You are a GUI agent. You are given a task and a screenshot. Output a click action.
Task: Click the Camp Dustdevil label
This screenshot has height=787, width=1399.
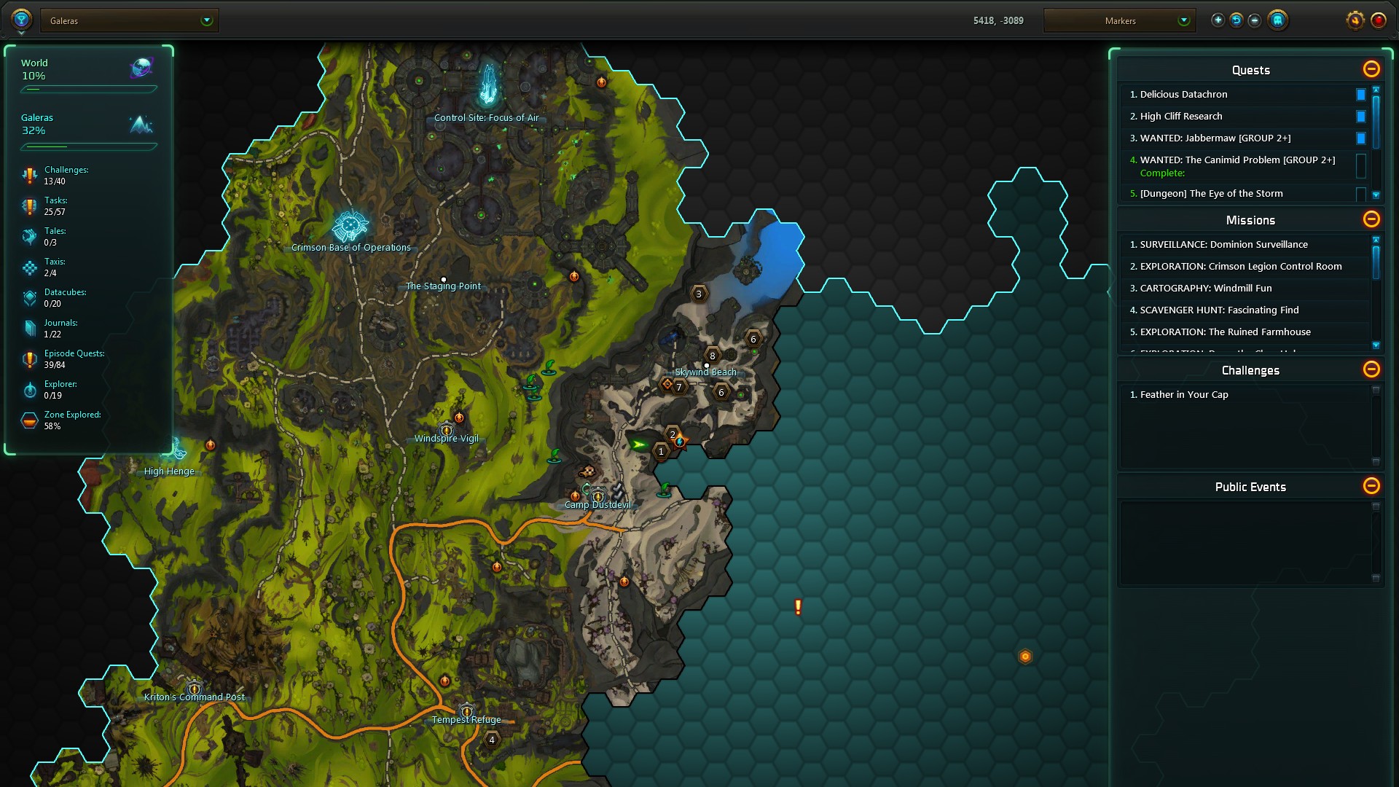pos(597,505)
